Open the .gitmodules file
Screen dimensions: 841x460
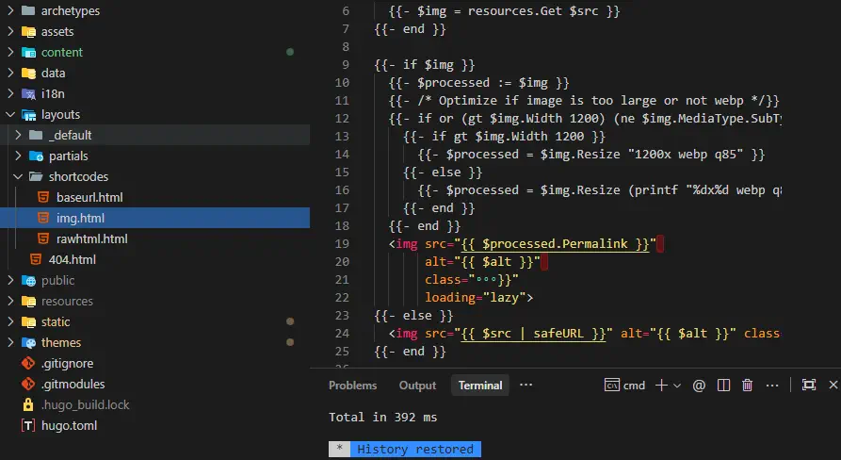[x=73, y=385]
